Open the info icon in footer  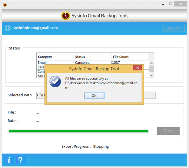pyautogui.click(x=9, y=160)
